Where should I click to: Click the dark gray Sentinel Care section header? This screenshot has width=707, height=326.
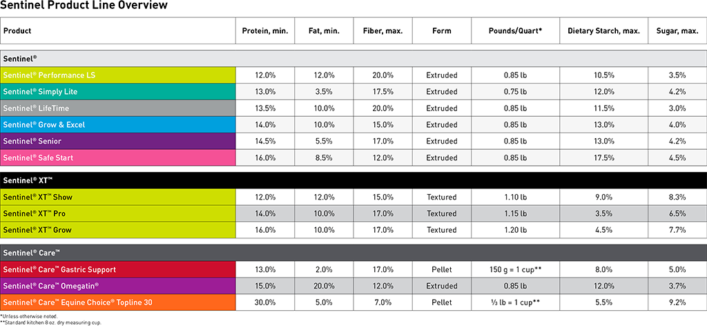tap(353, 253)
